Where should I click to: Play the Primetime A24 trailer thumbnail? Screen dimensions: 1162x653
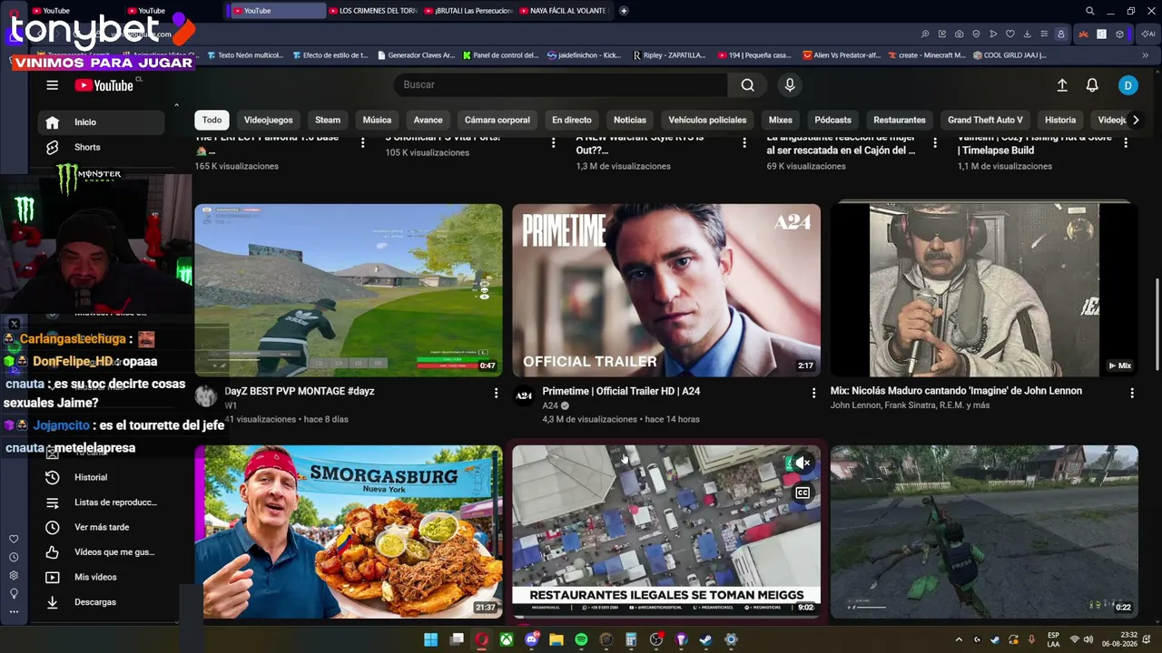pyautogui.click(x=666, y=290)
